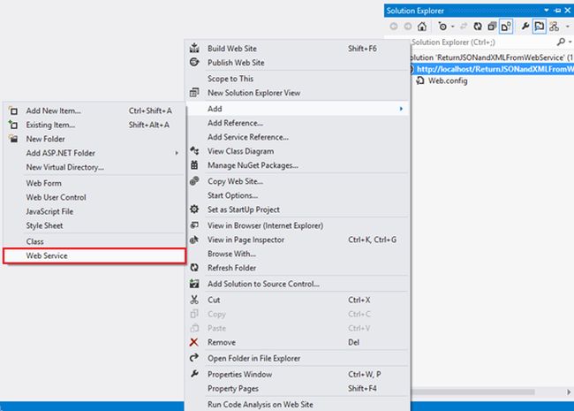
Task: Click the Collapse All icon in Solution Explorer
Action: coord(492,27)
